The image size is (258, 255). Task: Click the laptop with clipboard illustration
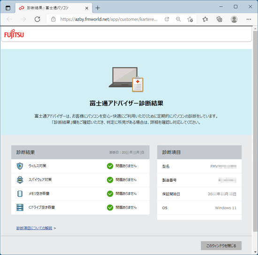(x=126, y=79)
